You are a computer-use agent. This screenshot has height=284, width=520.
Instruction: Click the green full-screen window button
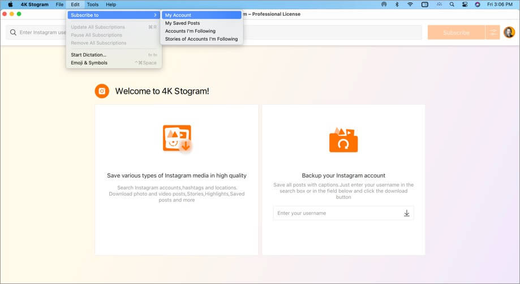pyautogui.click(x=19, y=14)
